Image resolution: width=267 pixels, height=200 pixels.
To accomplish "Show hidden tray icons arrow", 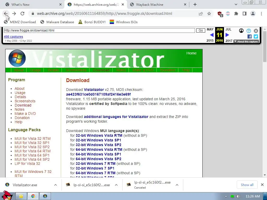I will [226, 196].
